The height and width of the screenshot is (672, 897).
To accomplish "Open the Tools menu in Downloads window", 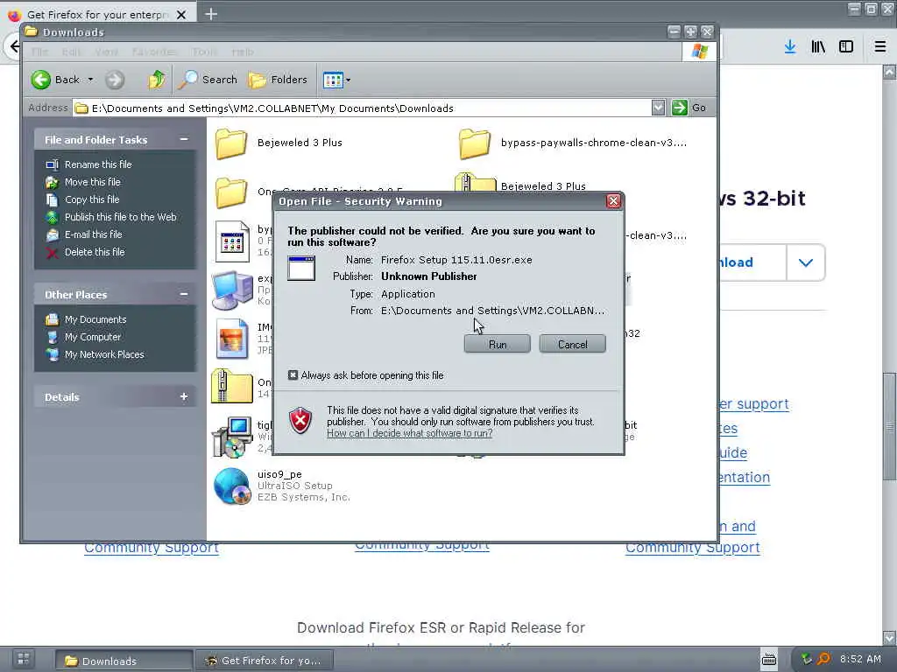I will coord(204,52).
